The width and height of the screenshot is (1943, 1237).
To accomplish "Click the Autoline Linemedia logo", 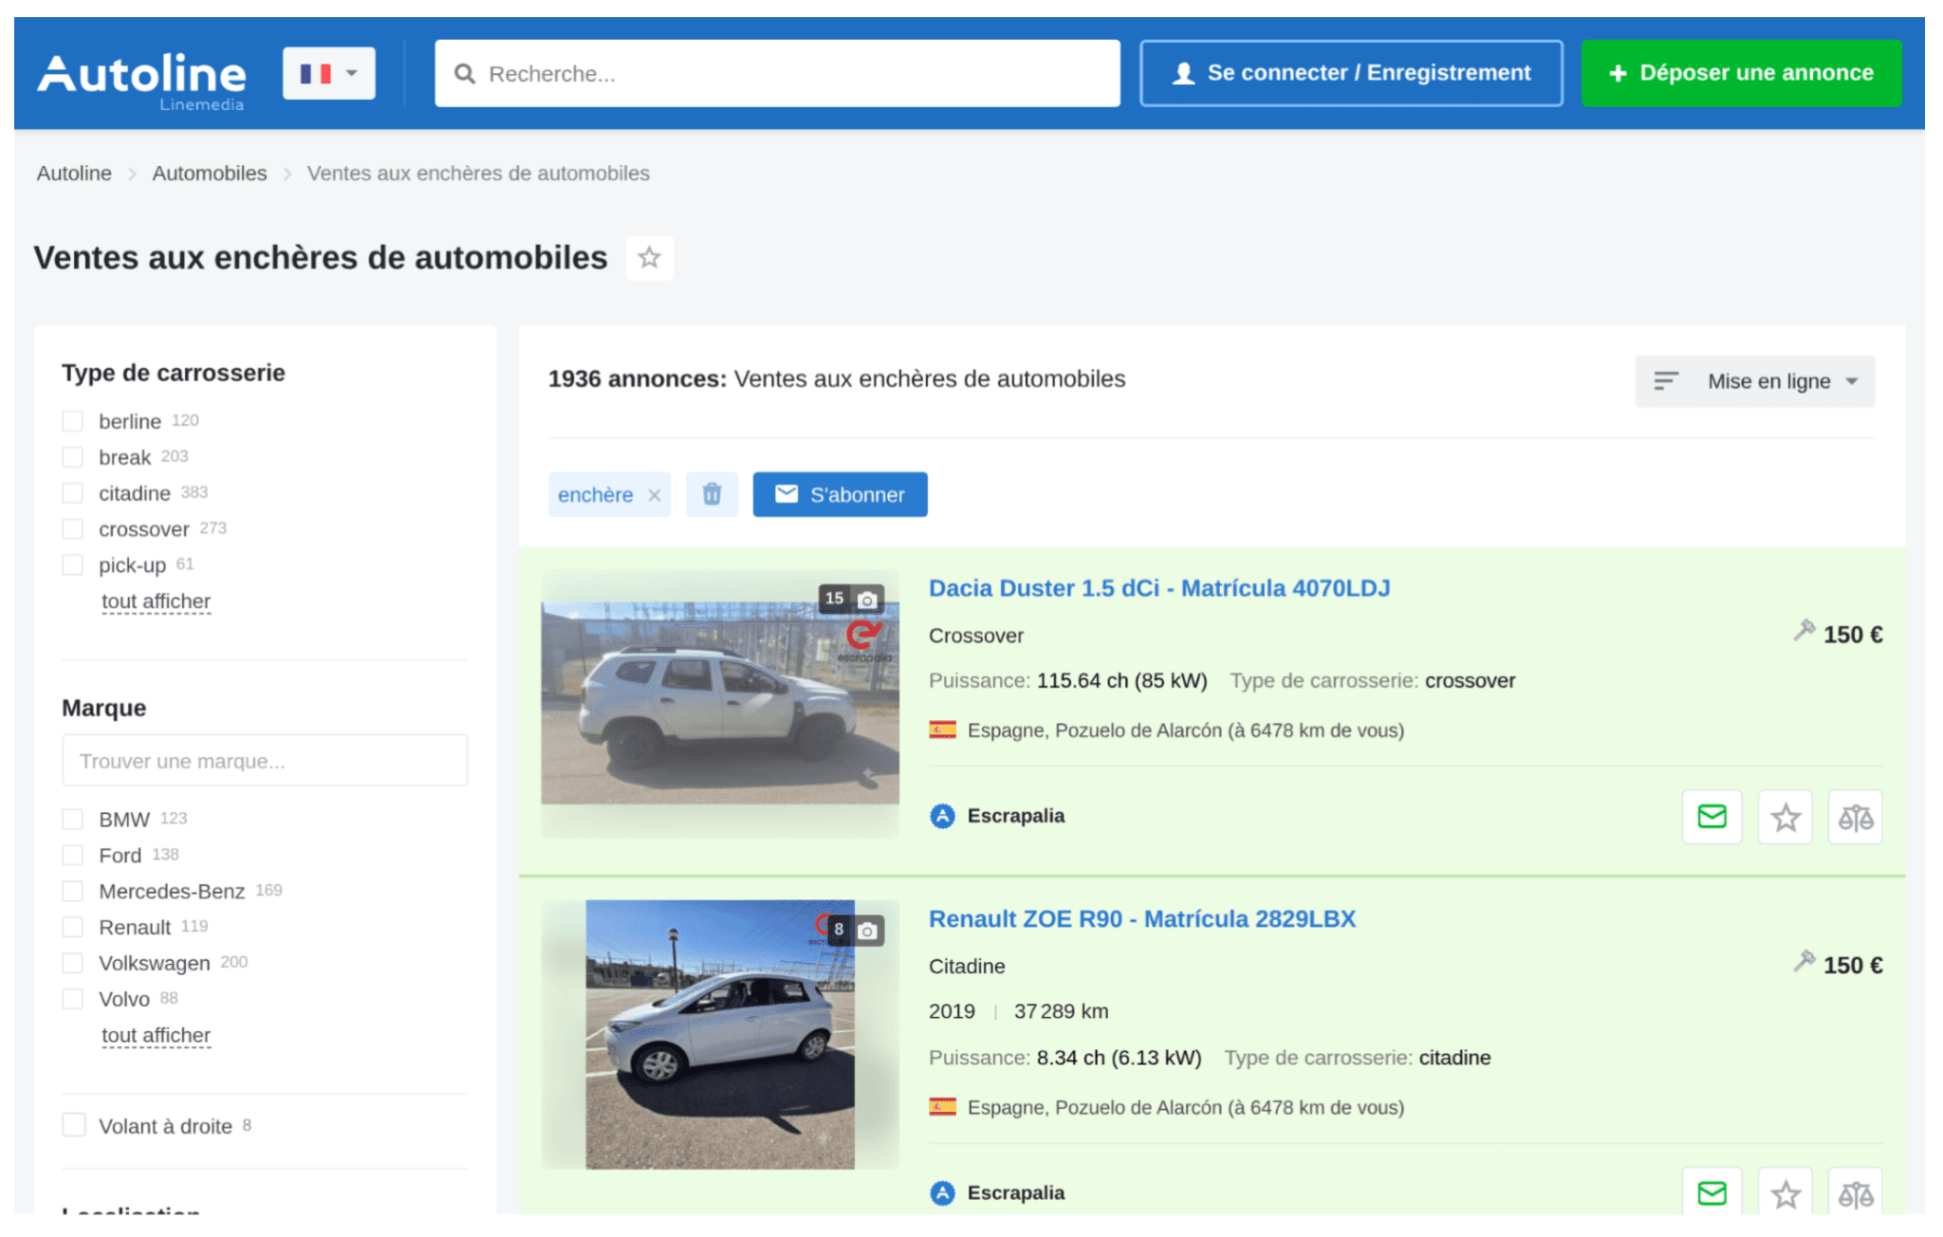I will [141, 81].
